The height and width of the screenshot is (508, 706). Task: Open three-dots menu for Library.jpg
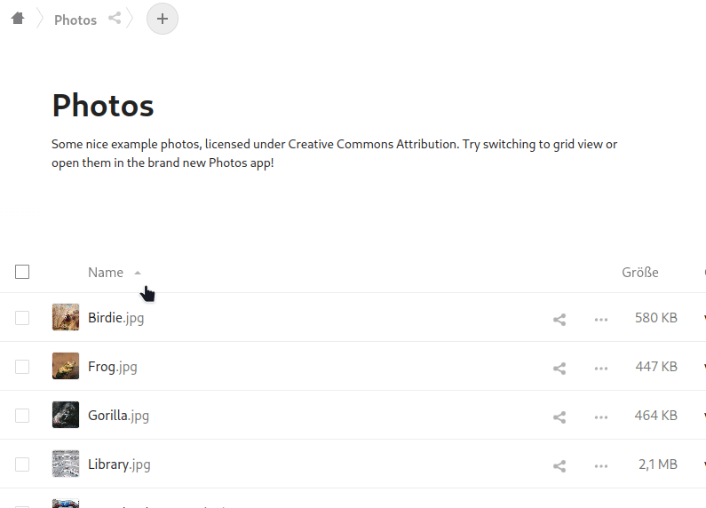tap(601, 465)
